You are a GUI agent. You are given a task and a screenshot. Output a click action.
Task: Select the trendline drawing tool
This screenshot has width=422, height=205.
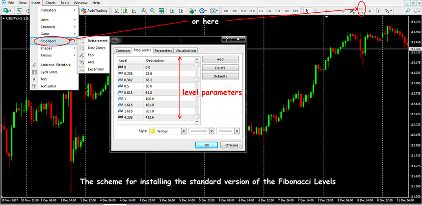click(x=343, y=11)
